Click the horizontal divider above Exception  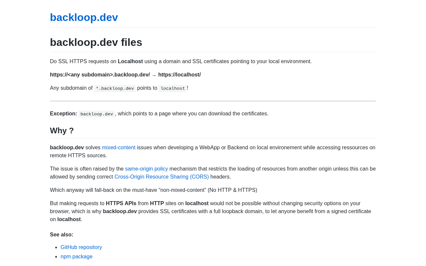pyautogui.click(x=213, y=101)
